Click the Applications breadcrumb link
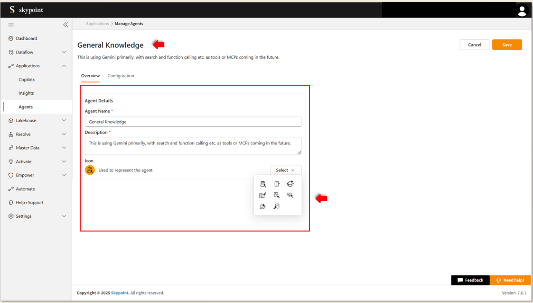533x303 pixels. (x=97, y=24)
